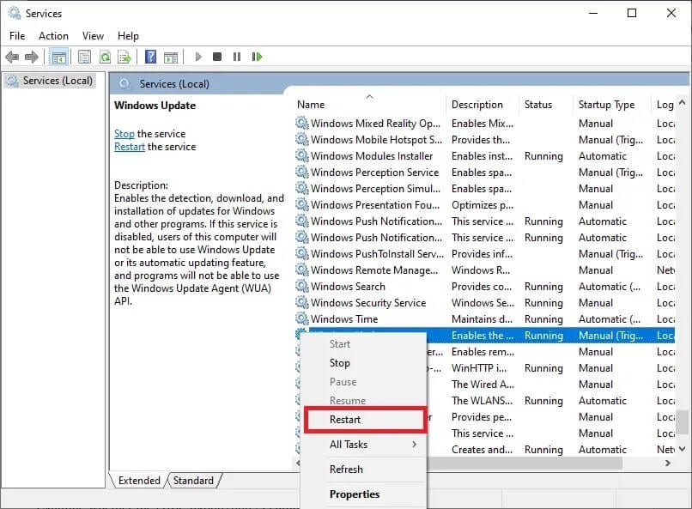The width and height of the screenshot is (692, 509).
Task: Switch to the Standard tab
Action: [193, 481]
